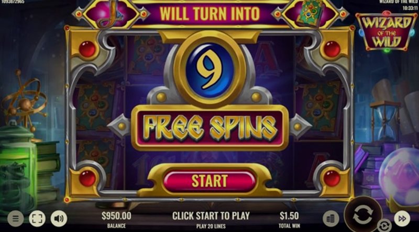Image resolution: width=419 pixels, height=232 pixels.
Task: Click the Play 20 Lines text
Action: tap(211, 226)
